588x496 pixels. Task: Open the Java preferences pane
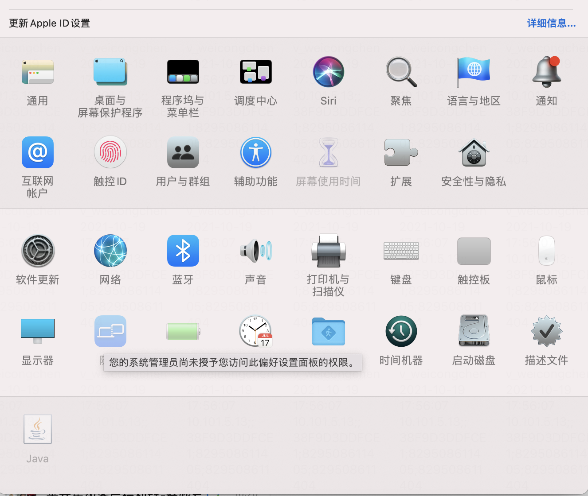(x=38, y=430)
